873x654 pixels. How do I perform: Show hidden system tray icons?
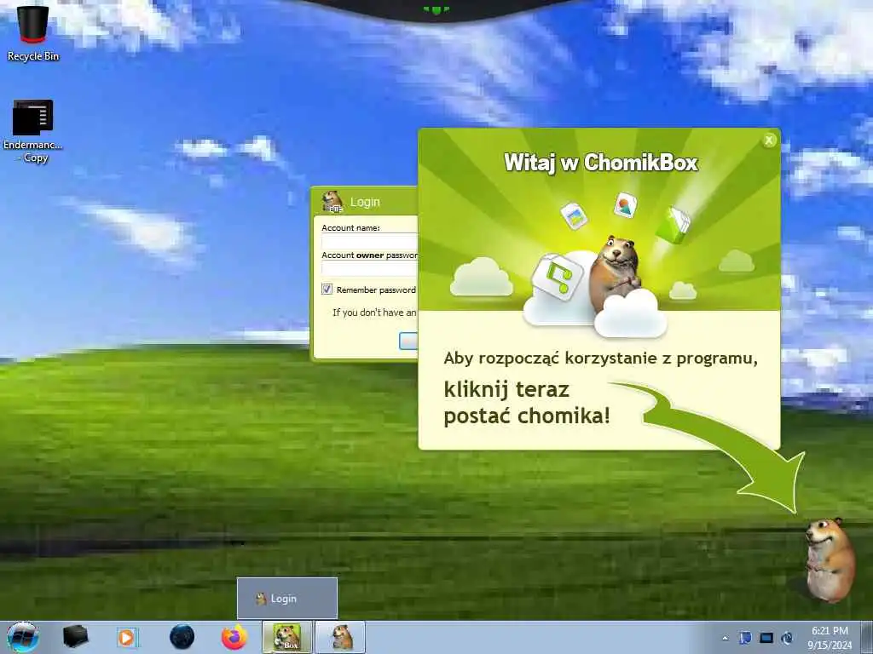[725, 638]
